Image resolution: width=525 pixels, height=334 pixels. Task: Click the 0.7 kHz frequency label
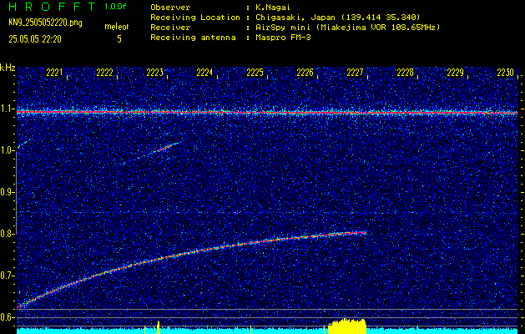7,276
